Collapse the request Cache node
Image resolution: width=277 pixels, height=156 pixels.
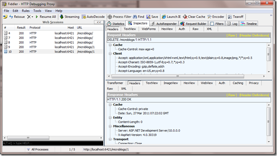click(x=110, y=45)
